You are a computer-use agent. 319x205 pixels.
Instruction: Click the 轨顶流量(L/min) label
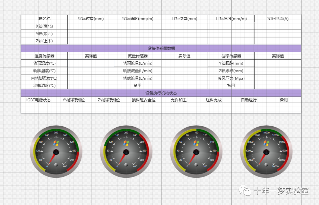tap(138, 63)
